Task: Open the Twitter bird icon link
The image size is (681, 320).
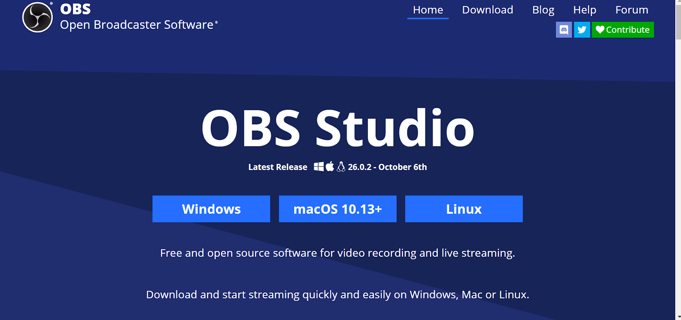Action: click(x=582, y=30)
